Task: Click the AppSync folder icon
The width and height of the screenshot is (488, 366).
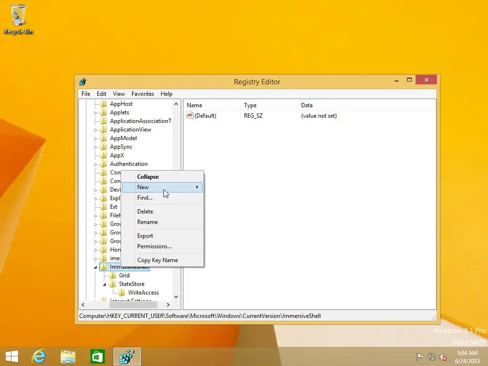Action: coord(104,147)
